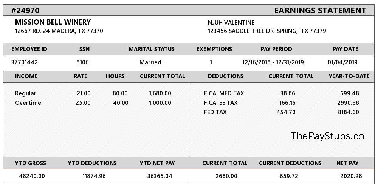Select employee ID value 37701442

tap(25, 62)
